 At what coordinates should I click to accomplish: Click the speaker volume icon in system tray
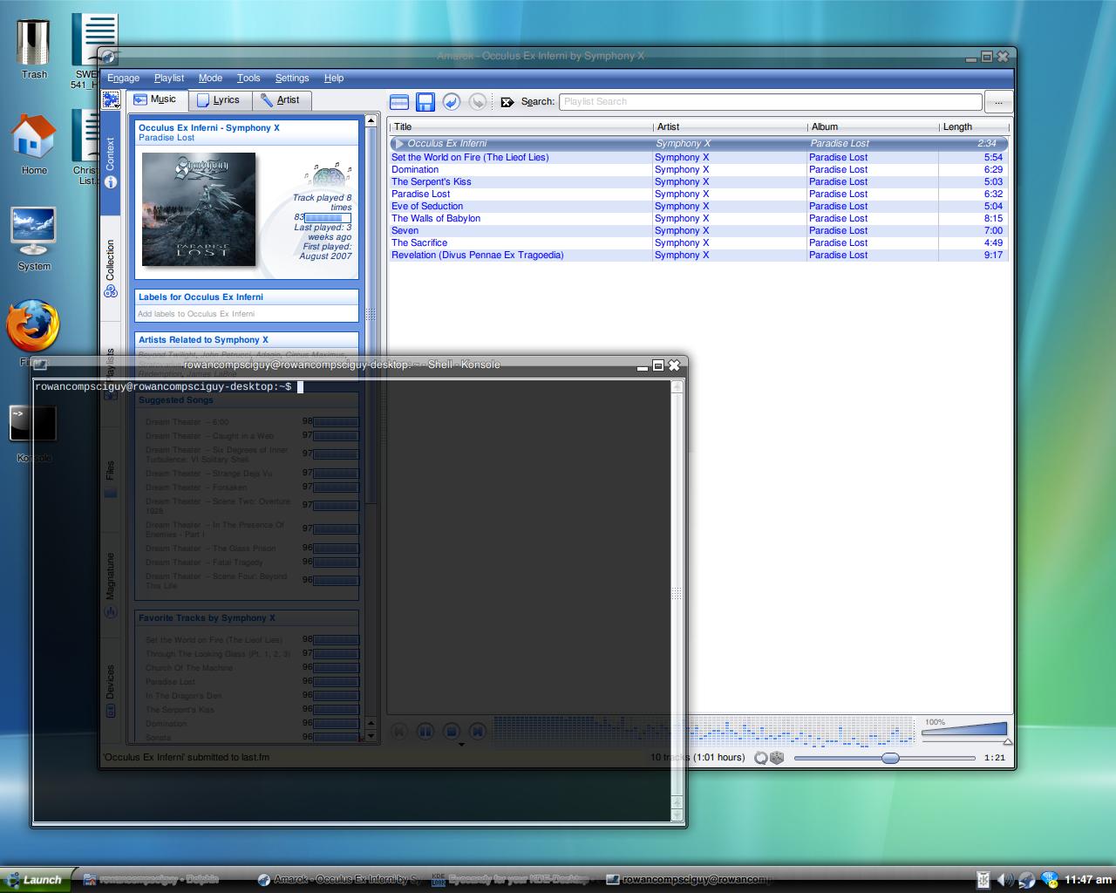[x=1004, y=880]
